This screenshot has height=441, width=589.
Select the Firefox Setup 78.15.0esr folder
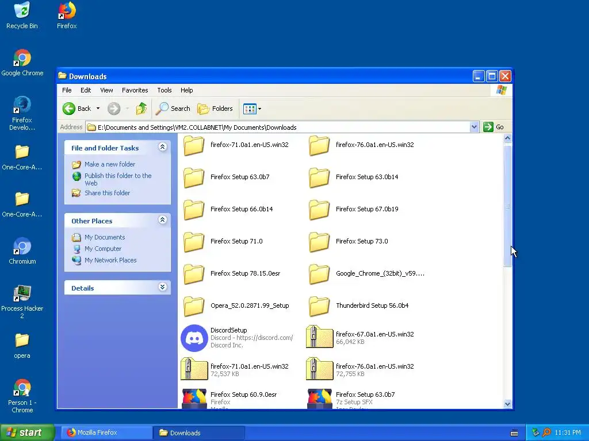click(x=232, y=274)
